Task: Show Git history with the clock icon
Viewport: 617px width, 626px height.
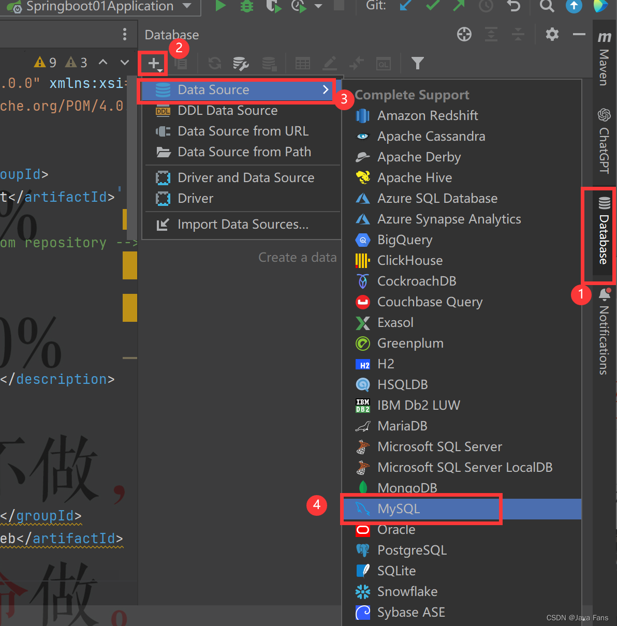Action: 486,6
